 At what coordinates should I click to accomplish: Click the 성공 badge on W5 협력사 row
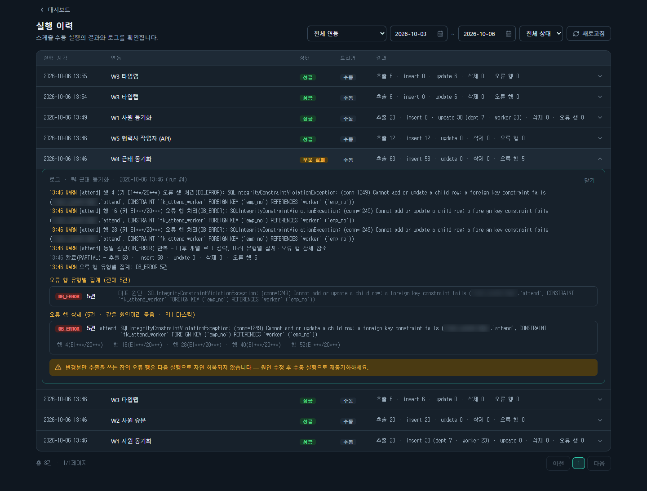pyautogui.click(x=308, y=139)
